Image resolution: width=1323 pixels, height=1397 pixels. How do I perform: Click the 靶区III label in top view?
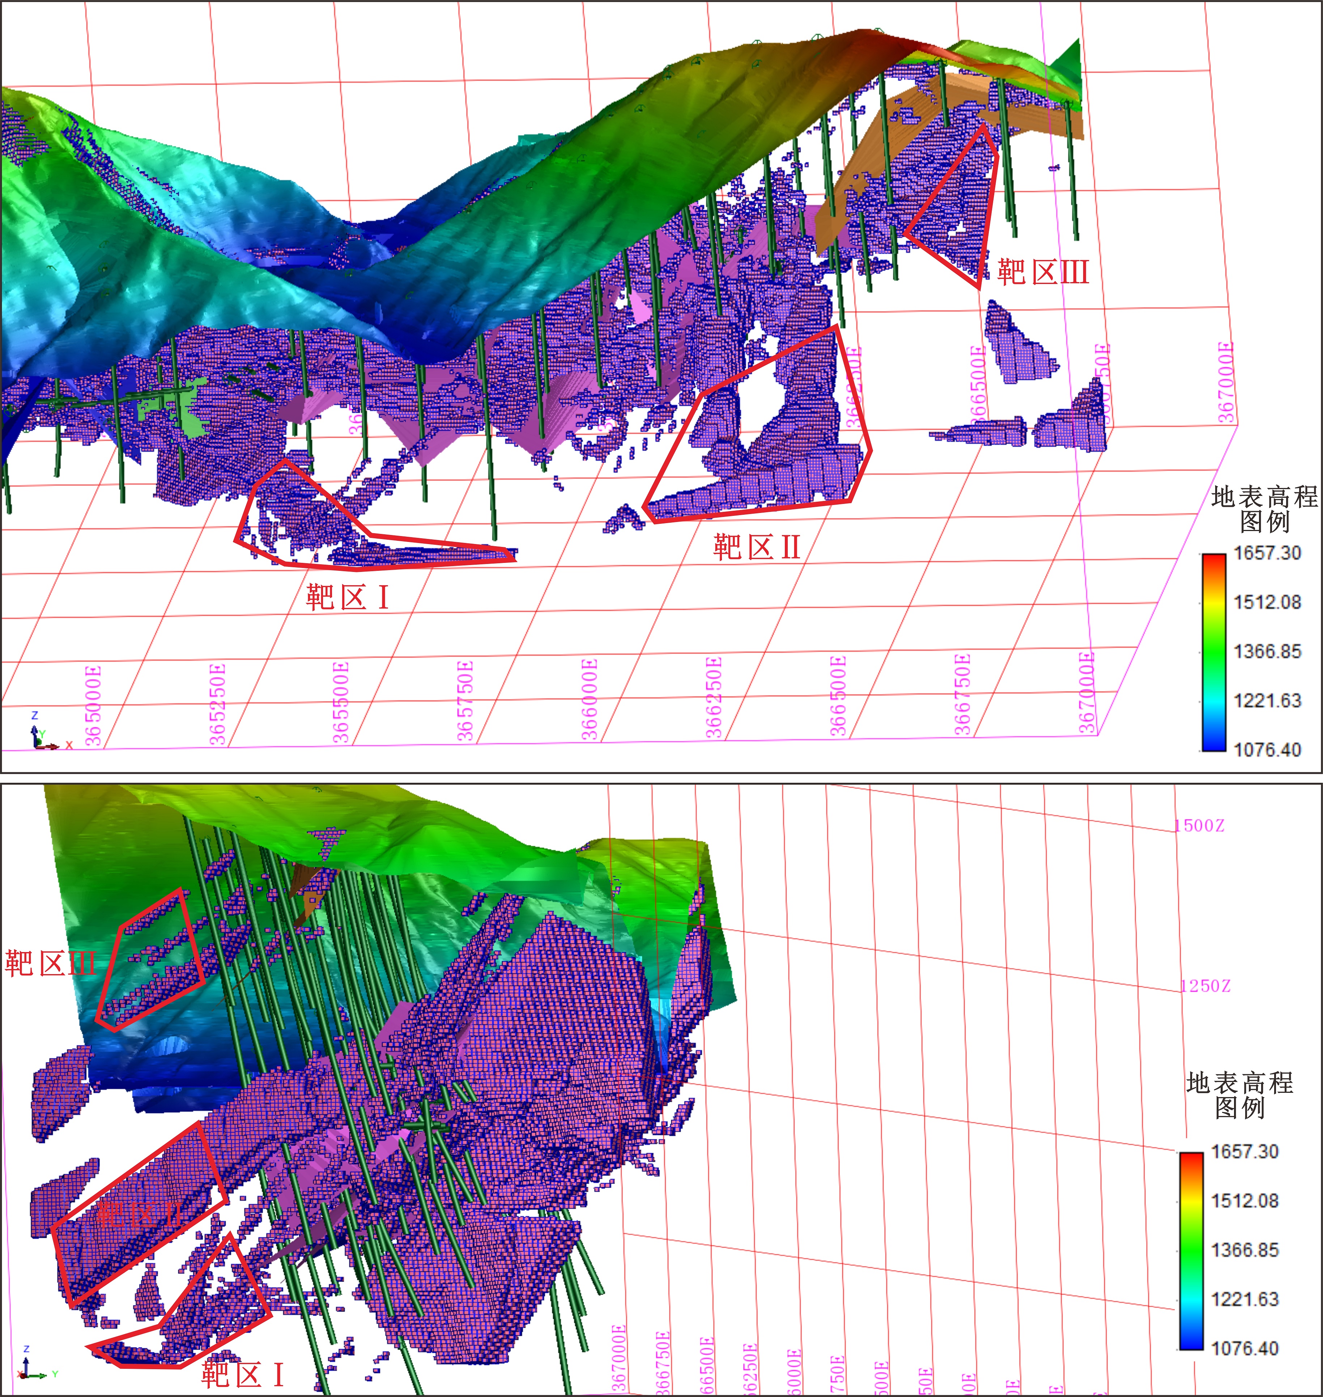point(1043,272)
